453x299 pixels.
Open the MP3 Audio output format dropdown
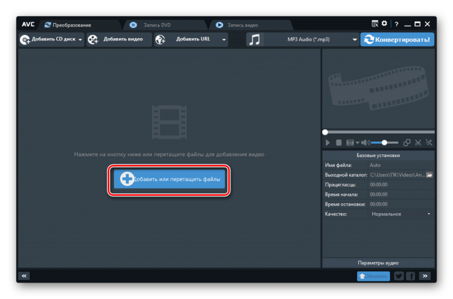pos(354,40)
